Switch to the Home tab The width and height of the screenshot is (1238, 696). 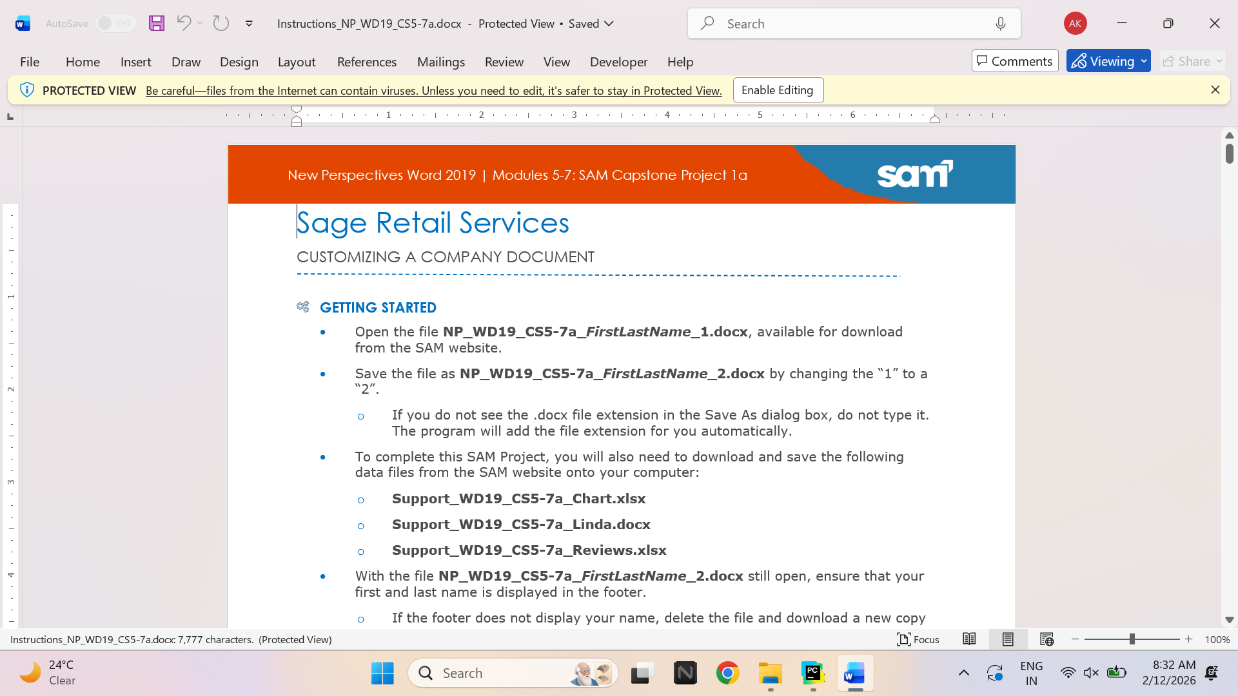[x=83, y=62]
